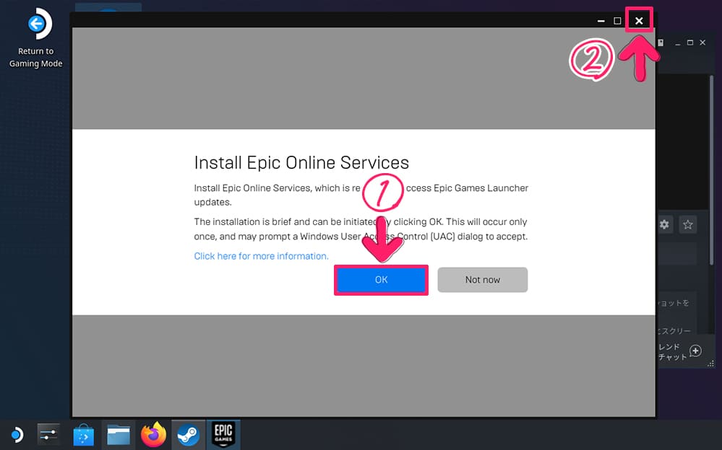The width and height of the screenshot is (722, 450).
Task: Click the plus icon beside friends chat
Action: coord(696,350)
